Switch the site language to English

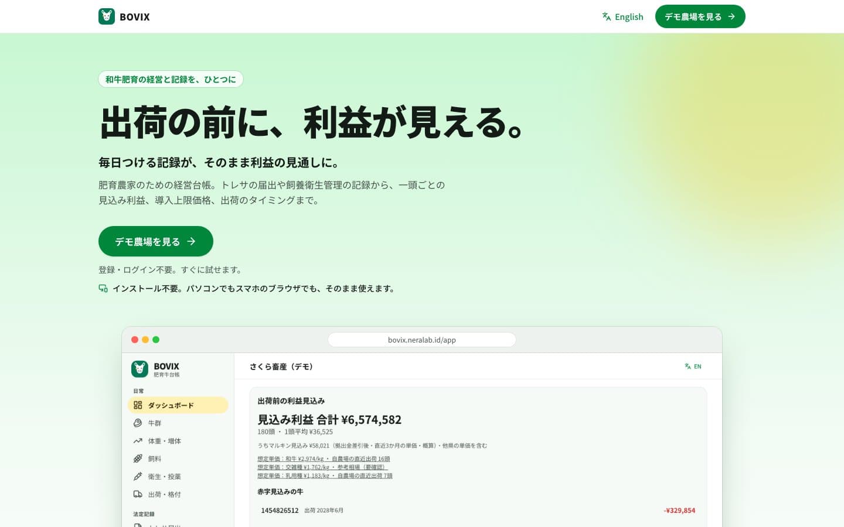coord(622,17)
